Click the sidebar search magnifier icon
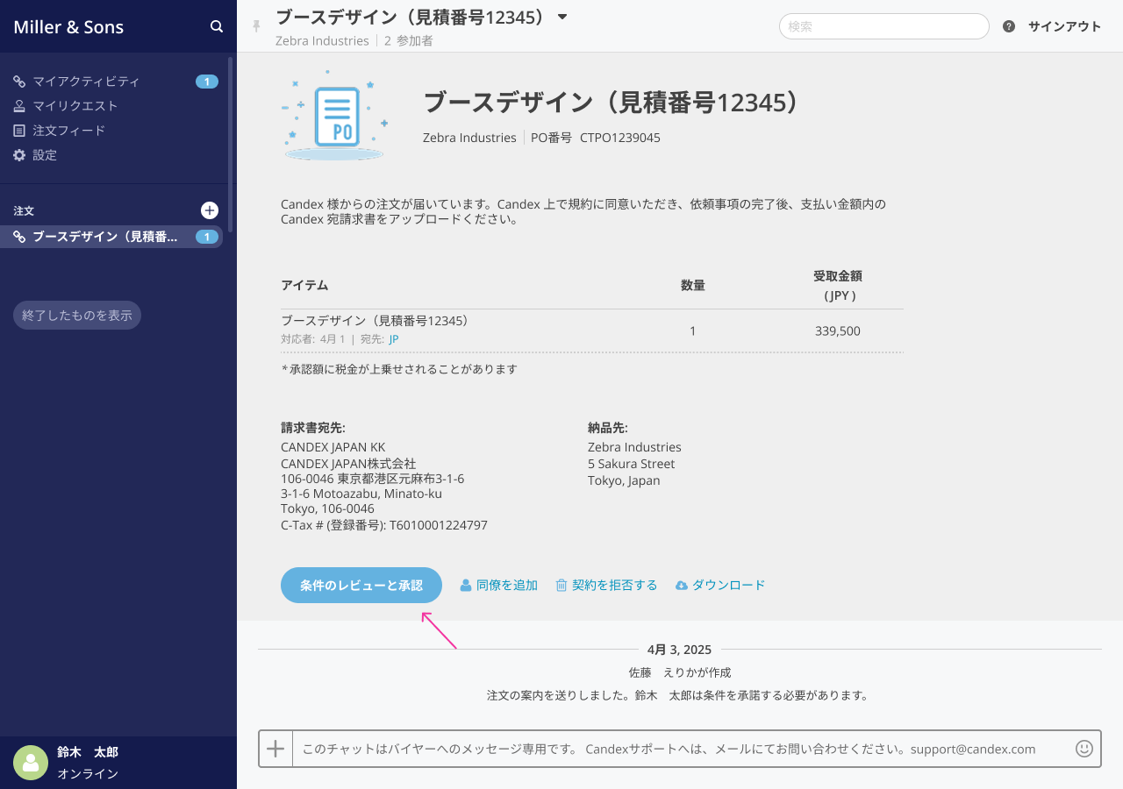The height and width of the screenshot is (789, 1123). (217, 26)
